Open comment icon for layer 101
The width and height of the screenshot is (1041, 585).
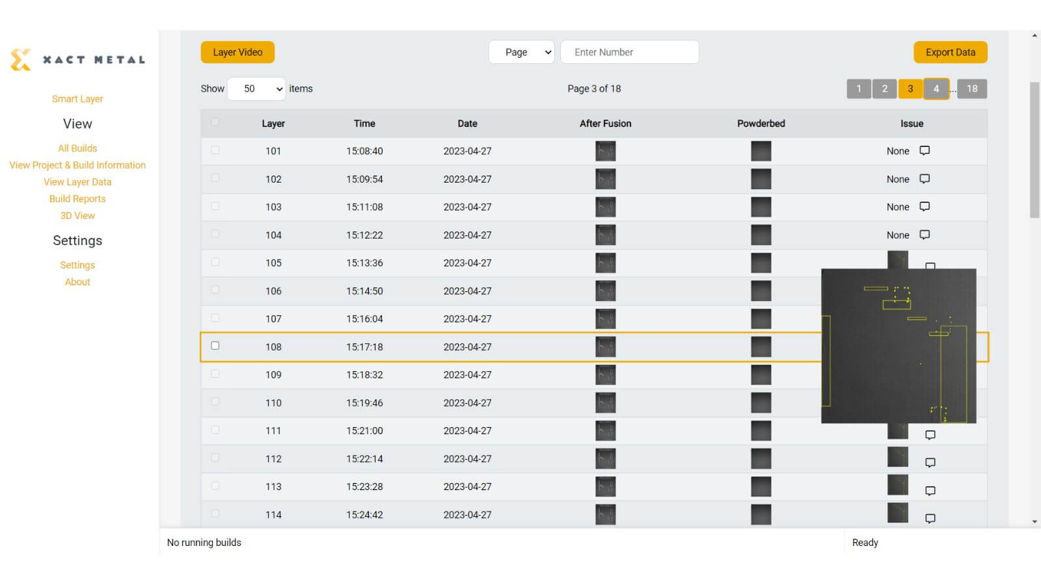925,151
